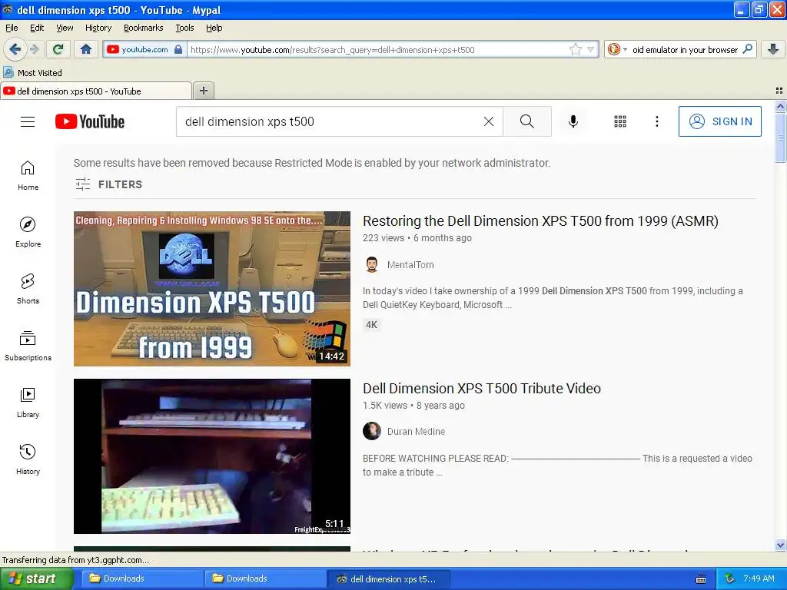Screen dimensions: 787x590
Task: Open the Help menu
Action: point(214,28)
